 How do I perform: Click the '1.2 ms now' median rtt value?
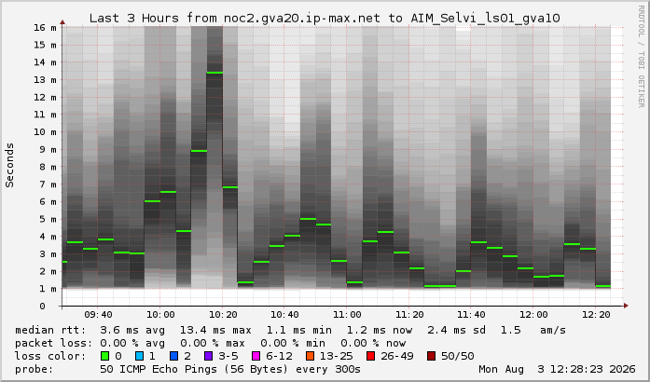coord(380,330)
